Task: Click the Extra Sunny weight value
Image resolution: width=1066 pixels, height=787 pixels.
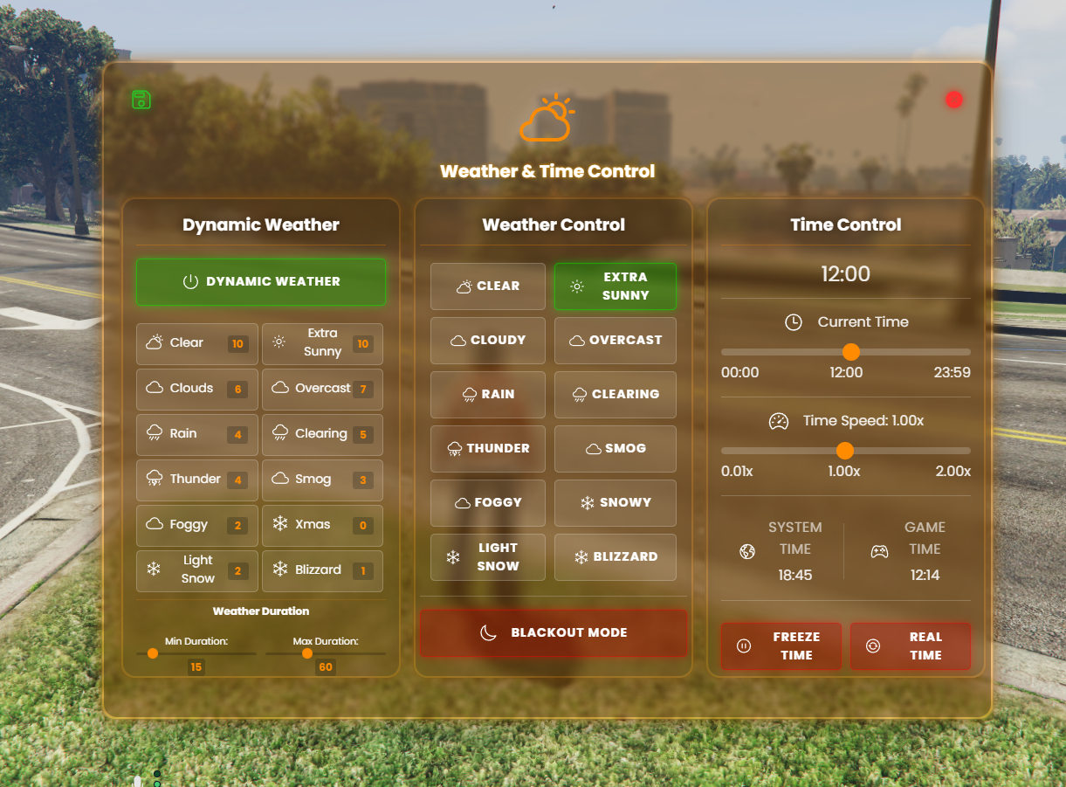Action: (x=363, y=344)
